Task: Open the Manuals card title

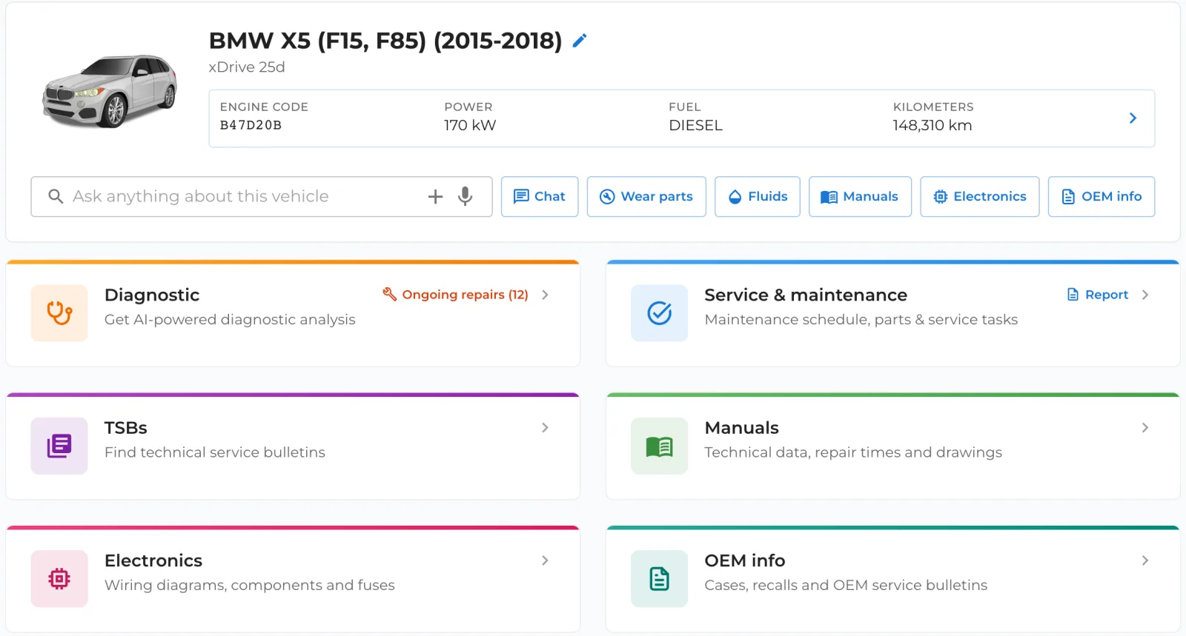Action: pyautogui.click(x=741, y=428)
